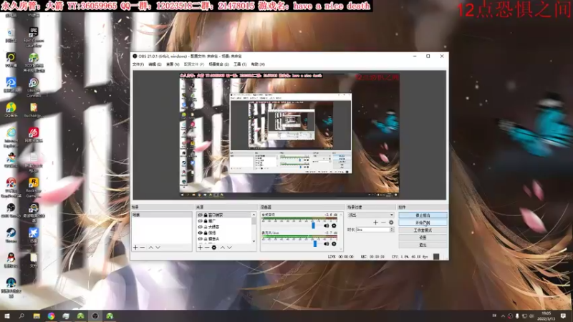Mute the Desktop Audio speaker icon
573x322 pixels.
tap(327, 225)
